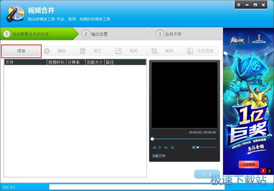
Task: Click the 截取 text label
Action: (x=169, y=51)
